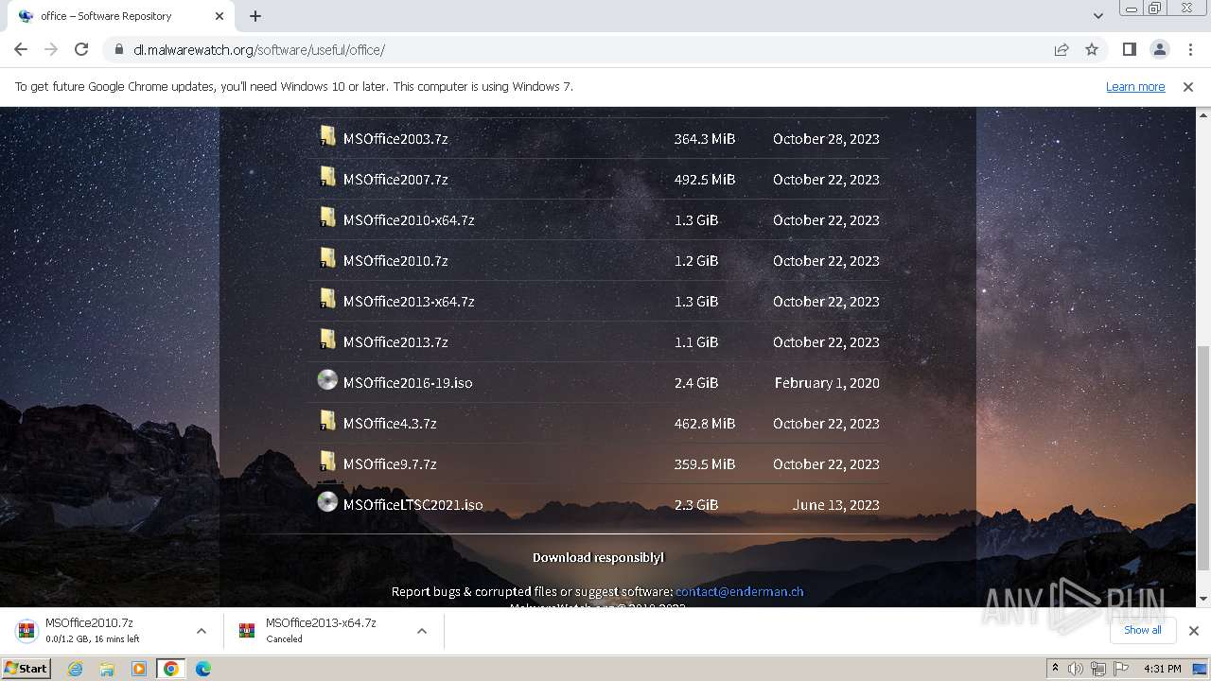Close the downloads shelf
The width and height of the screenshot is (1211, 681).
[1194, 630]
